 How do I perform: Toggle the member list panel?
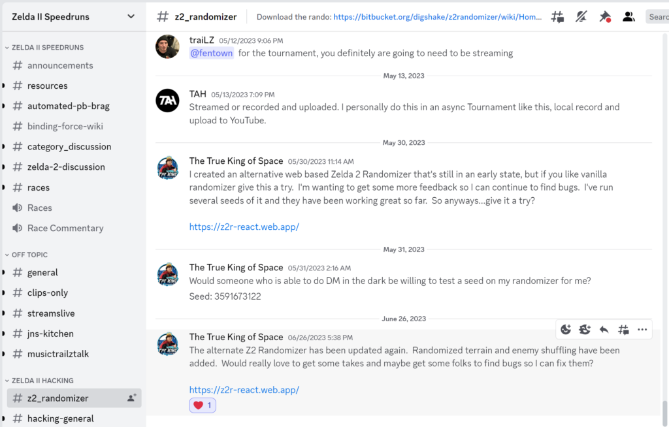point(628,17)
